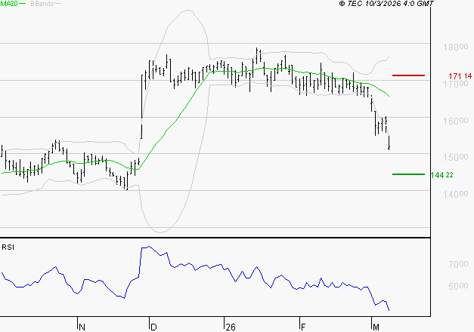Click the D month marker

[x=153, y=327]
